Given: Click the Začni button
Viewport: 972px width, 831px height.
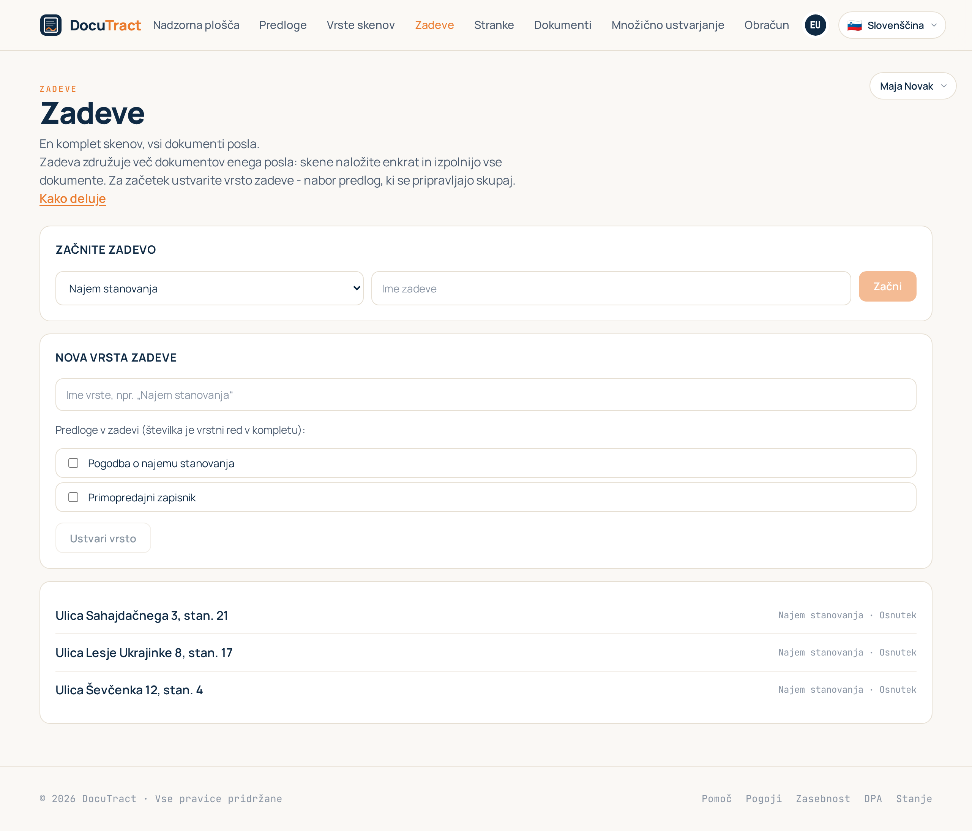Looking at the screenshot, I should pyautogui.click(x=887, y=286).
